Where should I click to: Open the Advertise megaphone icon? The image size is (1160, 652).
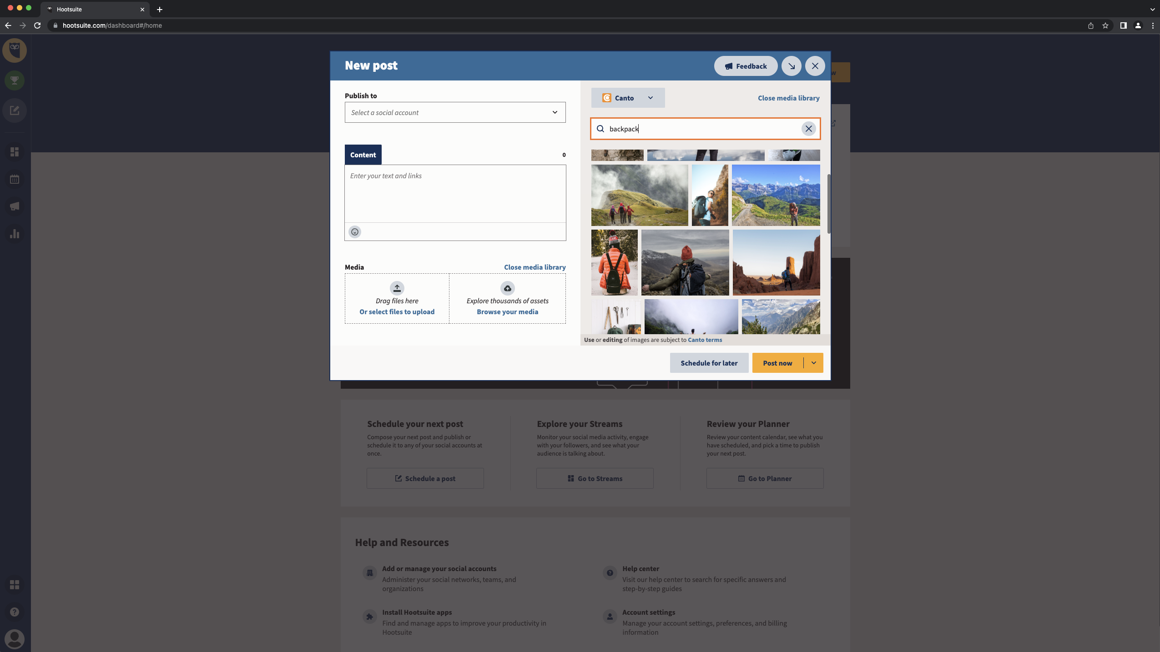point(15,206)
